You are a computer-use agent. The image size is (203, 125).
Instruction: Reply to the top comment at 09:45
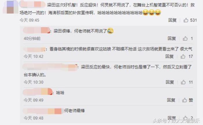(172, 20)
